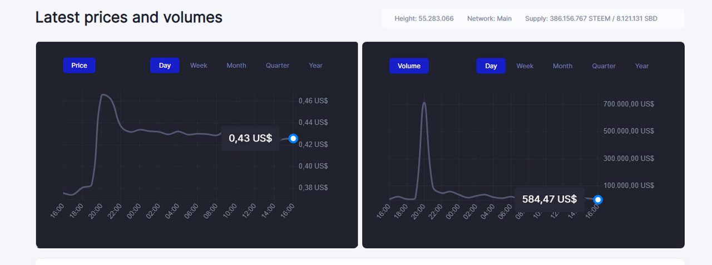Show Month range on Price chart
712x265 pixels.
(x=236, y=65)
